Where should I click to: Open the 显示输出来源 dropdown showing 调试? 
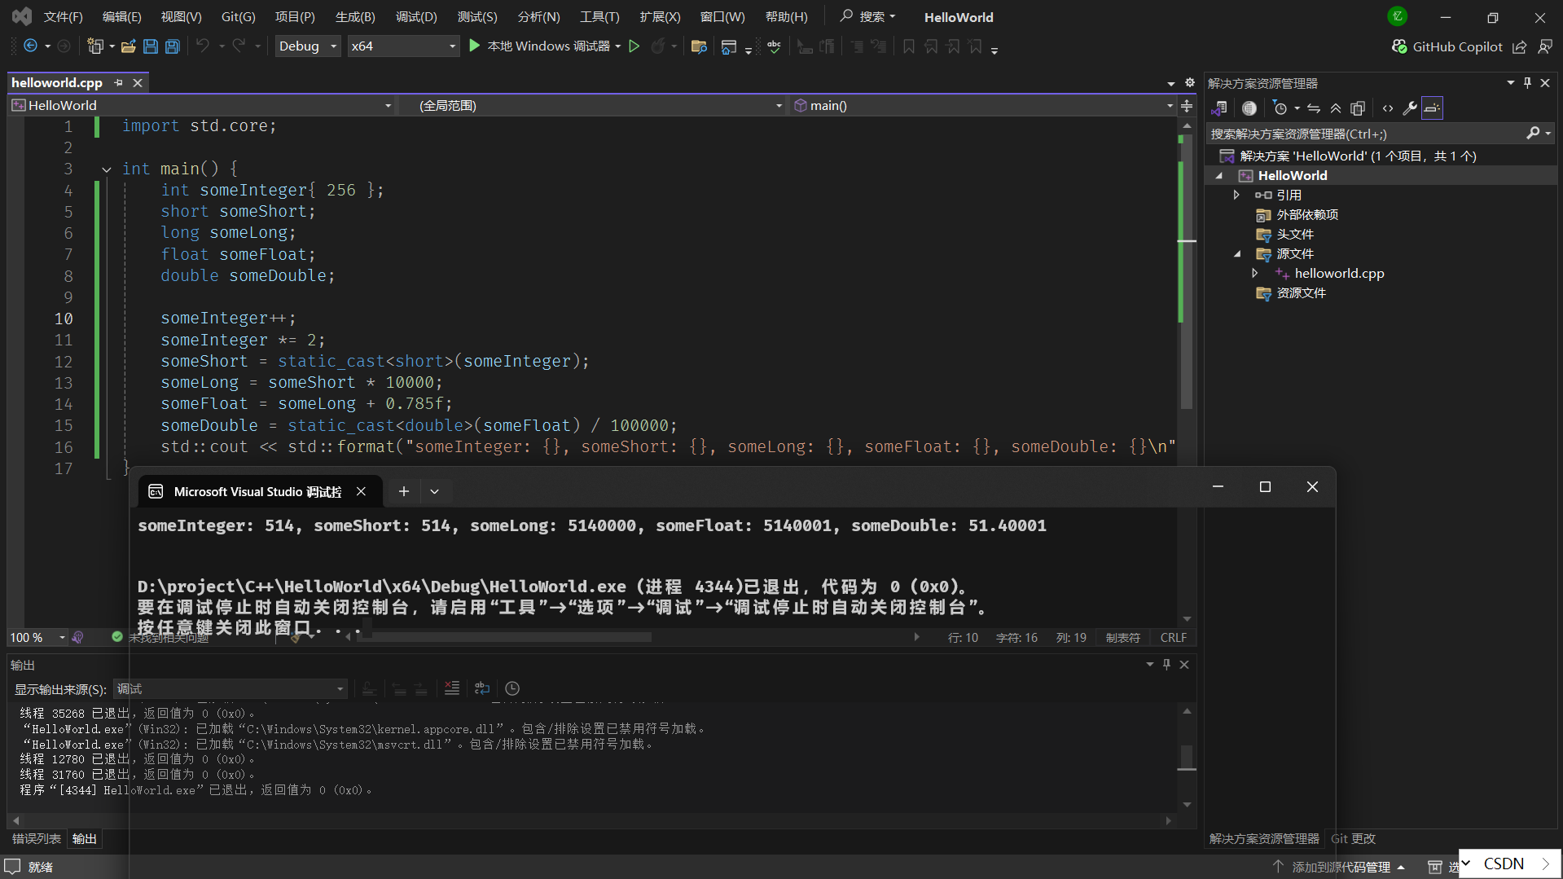230,688
